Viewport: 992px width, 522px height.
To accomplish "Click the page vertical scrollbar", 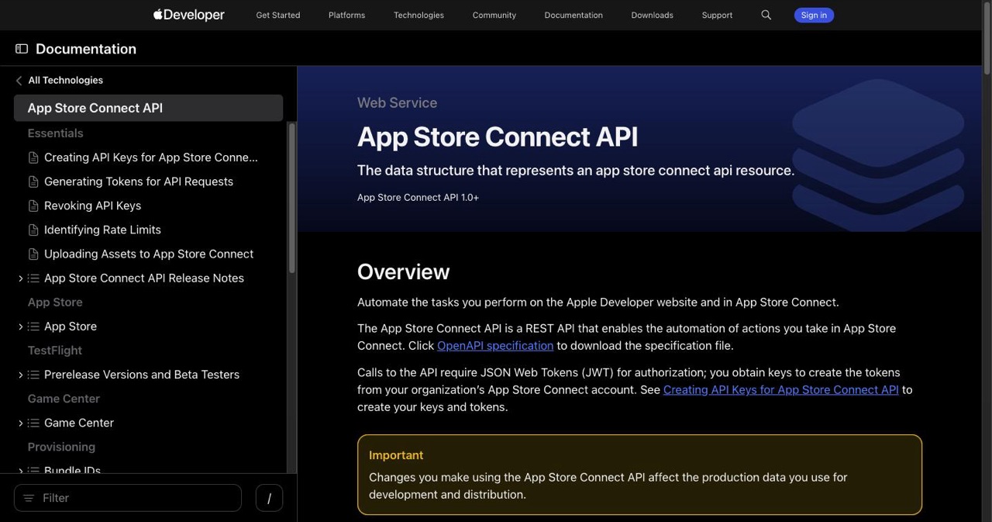I will 987,39.
